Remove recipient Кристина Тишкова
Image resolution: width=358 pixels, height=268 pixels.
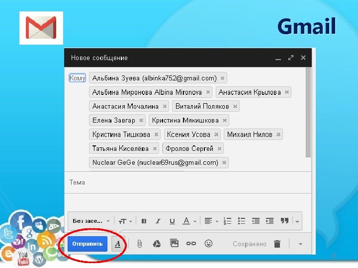(x=156, y=134)
